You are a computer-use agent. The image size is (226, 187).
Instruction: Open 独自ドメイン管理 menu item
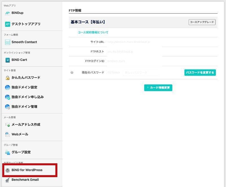click(24, 107)
